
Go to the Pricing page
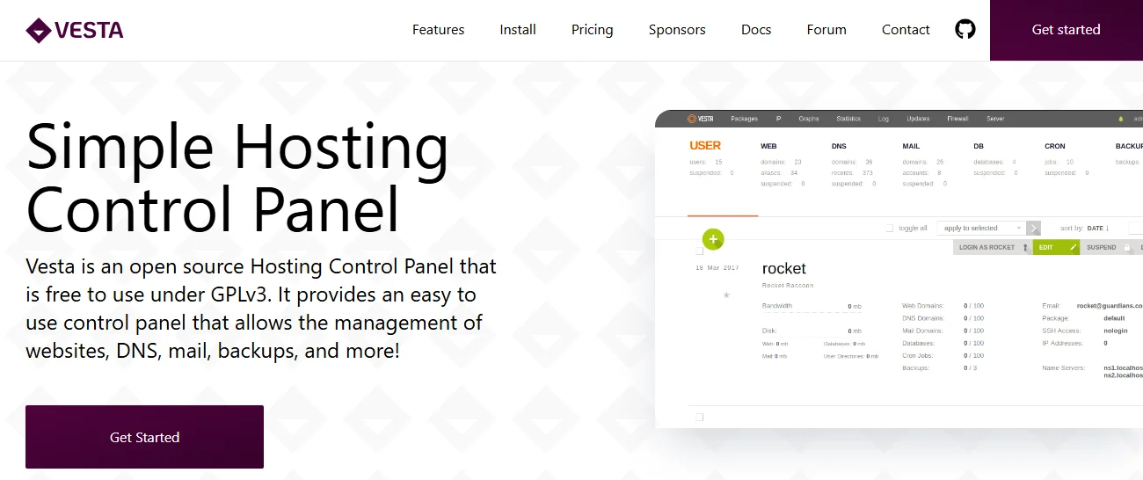point(592,30)
